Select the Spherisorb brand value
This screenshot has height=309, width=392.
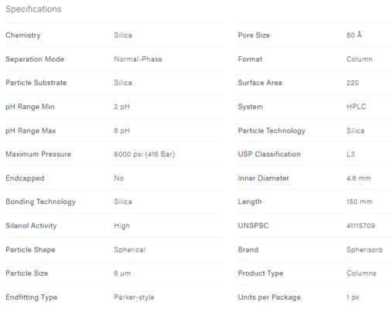click(x=364, y=250)
